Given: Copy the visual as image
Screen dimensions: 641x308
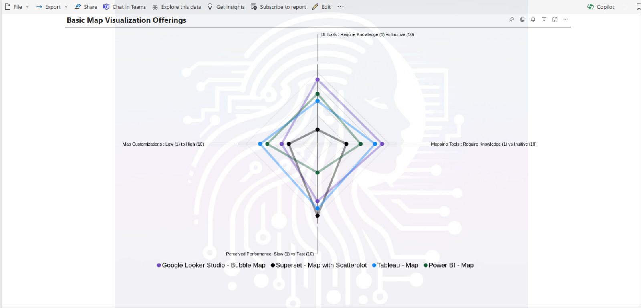Looking at the screenshot, I should click(x=522, y=19).
